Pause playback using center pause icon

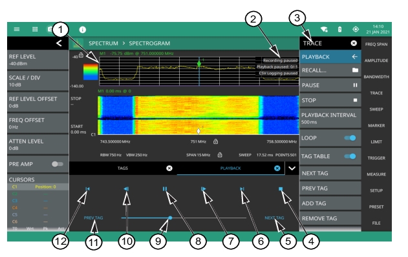click(165, 189)
